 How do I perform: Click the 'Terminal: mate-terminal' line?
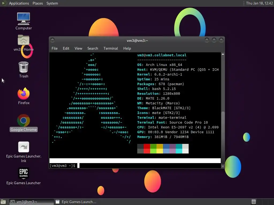click(162, 117)
